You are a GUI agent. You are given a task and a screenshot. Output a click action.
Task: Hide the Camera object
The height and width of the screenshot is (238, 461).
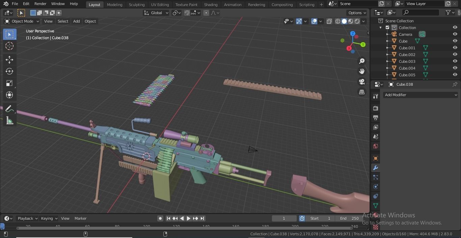pos(455,34)
